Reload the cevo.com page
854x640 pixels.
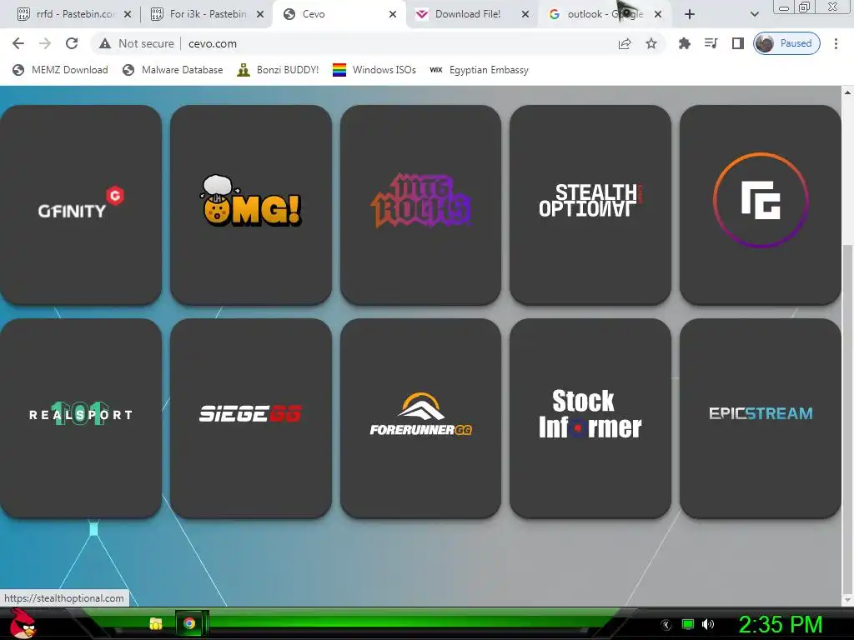click(x=72, y=43)
